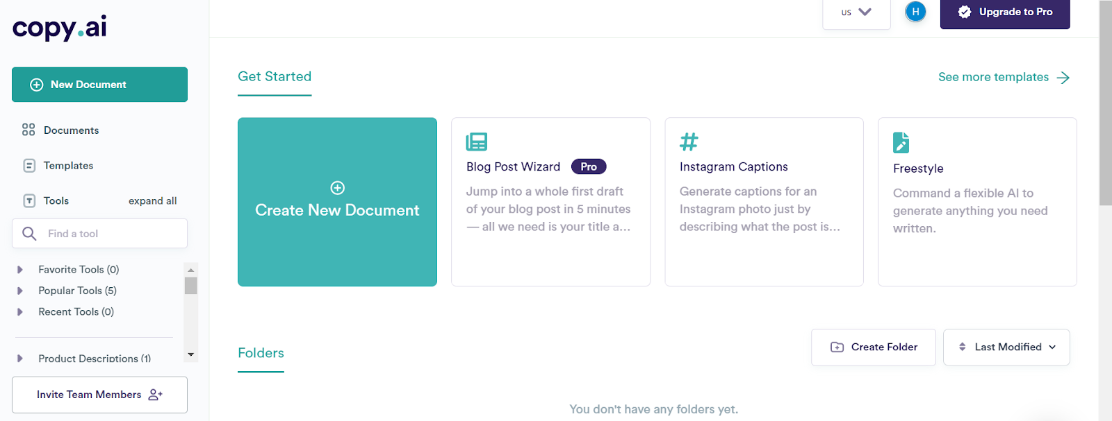1112x421 pixels.
Task: Click the Blog Post Wizard newspaper icon
Action: 477,141
